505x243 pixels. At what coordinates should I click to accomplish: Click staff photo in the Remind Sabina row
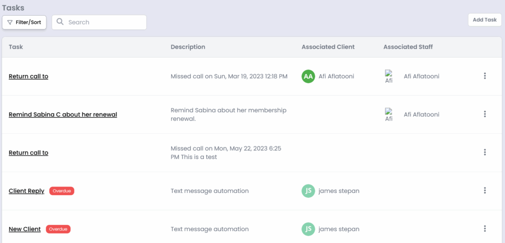coord(389,115)
